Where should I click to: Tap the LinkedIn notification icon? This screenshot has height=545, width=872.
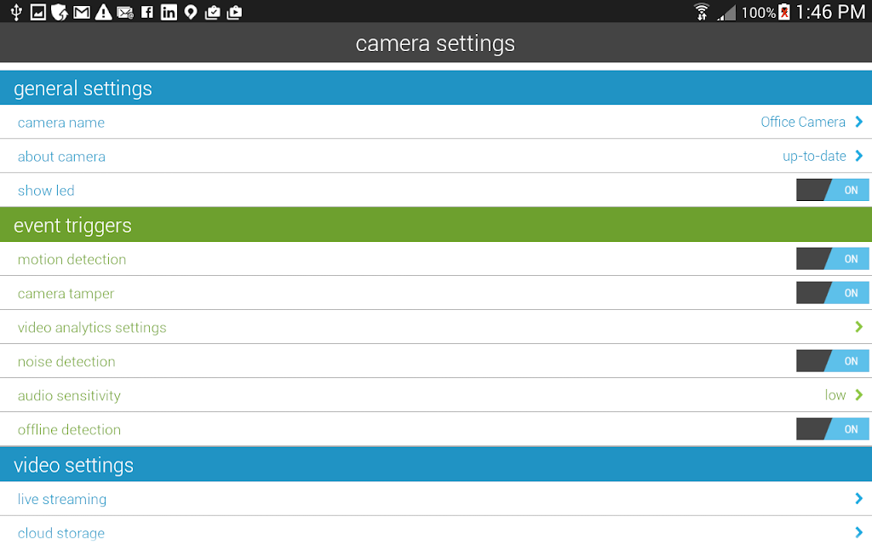coord(169,12)
